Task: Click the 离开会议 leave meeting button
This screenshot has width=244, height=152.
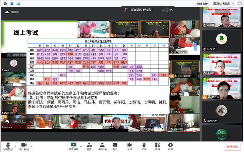Action: click(232, 147)
